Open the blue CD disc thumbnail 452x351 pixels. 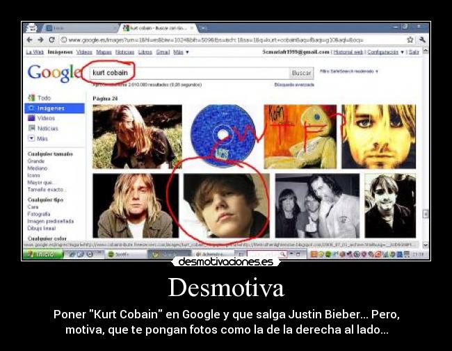coord(223,136)
